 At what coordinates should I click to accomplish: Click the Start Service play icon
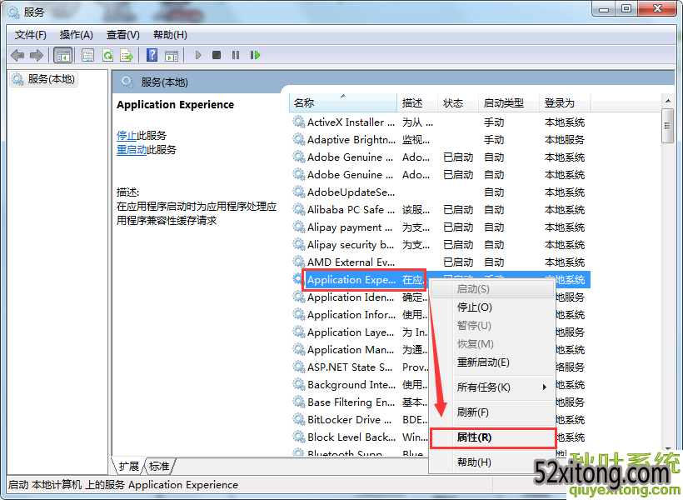[198, 55]
